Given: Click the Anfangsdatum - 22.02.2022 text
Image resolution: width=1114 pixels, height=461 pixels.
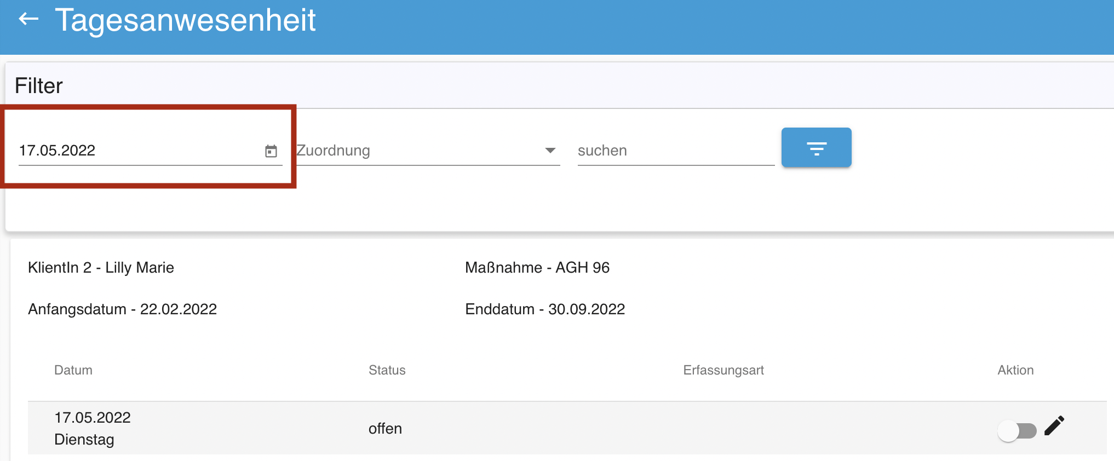Looking at the screenshot, I should (122, 309).
